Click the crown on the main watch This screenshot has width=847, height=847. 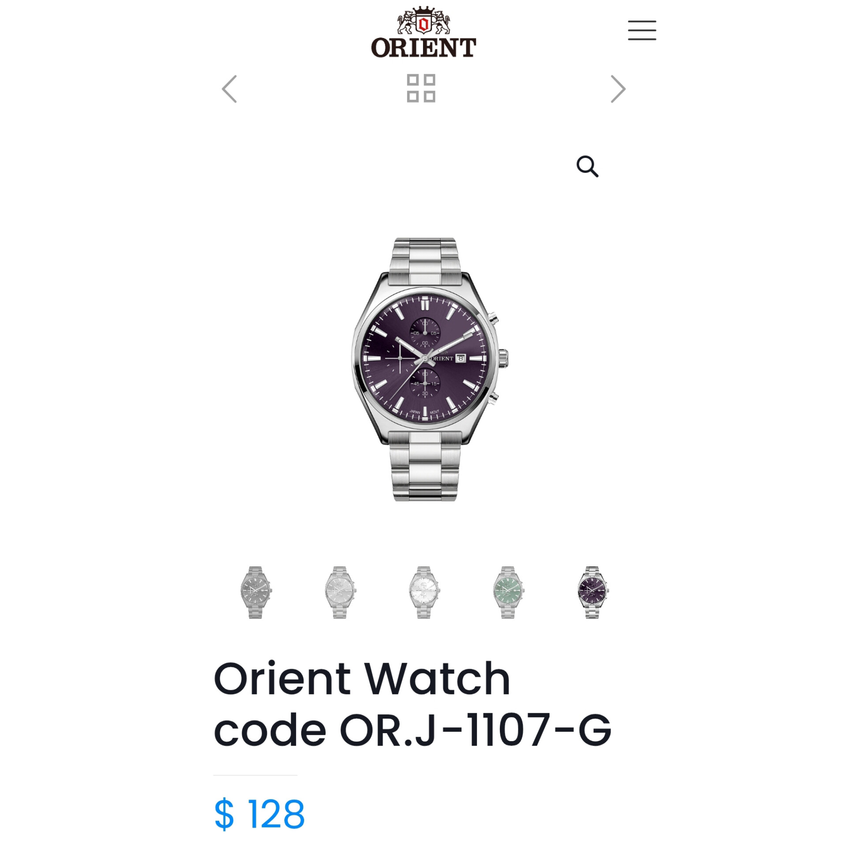coord(503,358)
